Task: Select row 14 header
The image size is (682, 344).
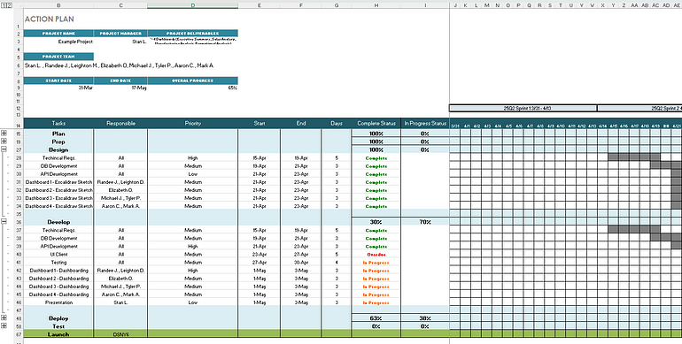Action: [x=19, y=123]
